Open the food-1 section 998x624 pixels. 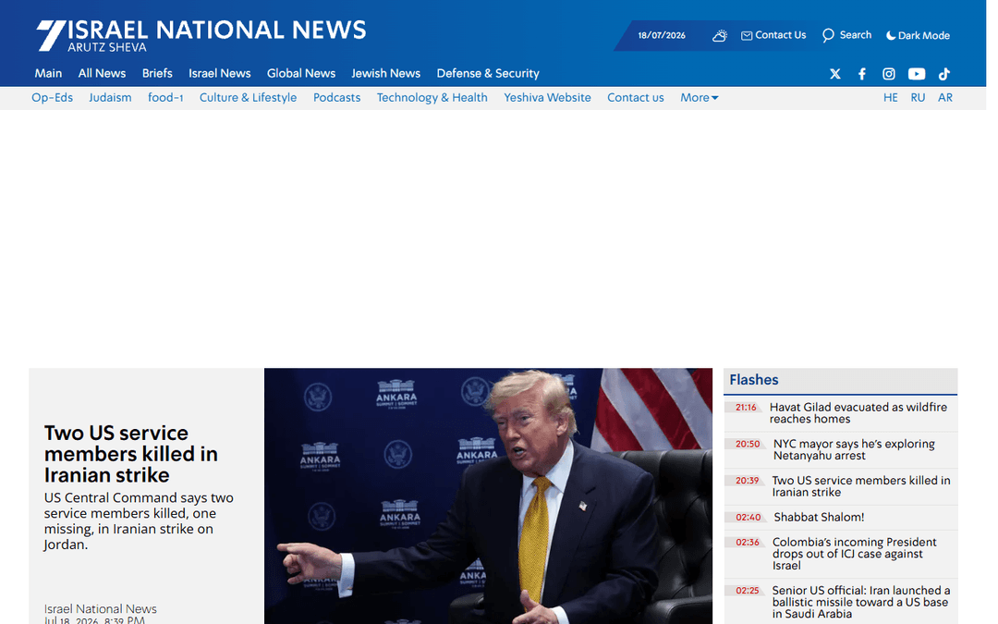(x=165, y=97)
